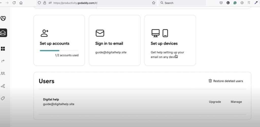Upgrade the Digital help user
This screenshot has height=127, width=260.
(x=215, y=102)
